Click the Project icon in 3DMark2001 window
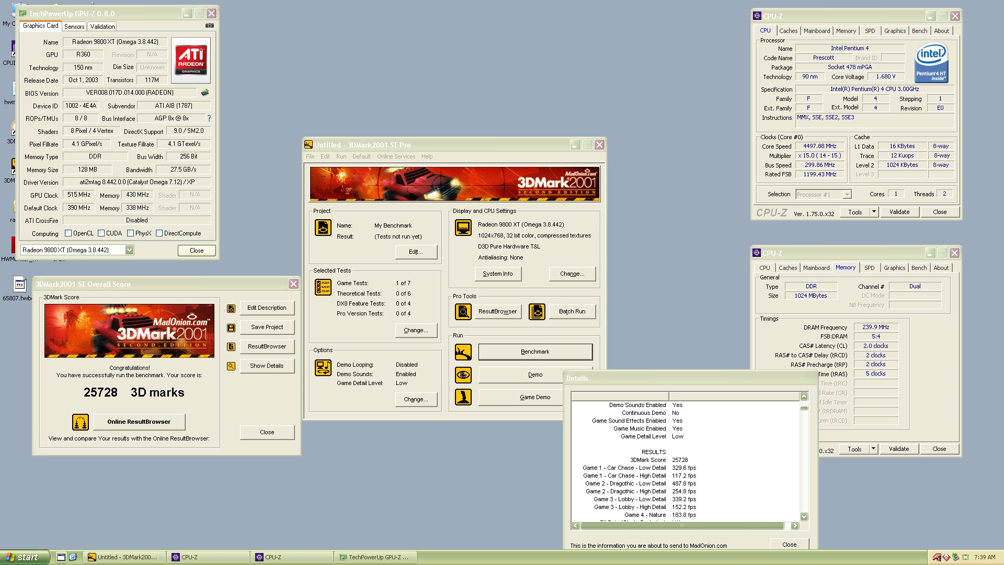This screenshot has width=1004, height=565. click(323, 228)
